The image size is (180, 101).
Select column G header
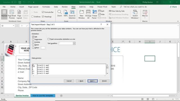click(x=130, y=42)
